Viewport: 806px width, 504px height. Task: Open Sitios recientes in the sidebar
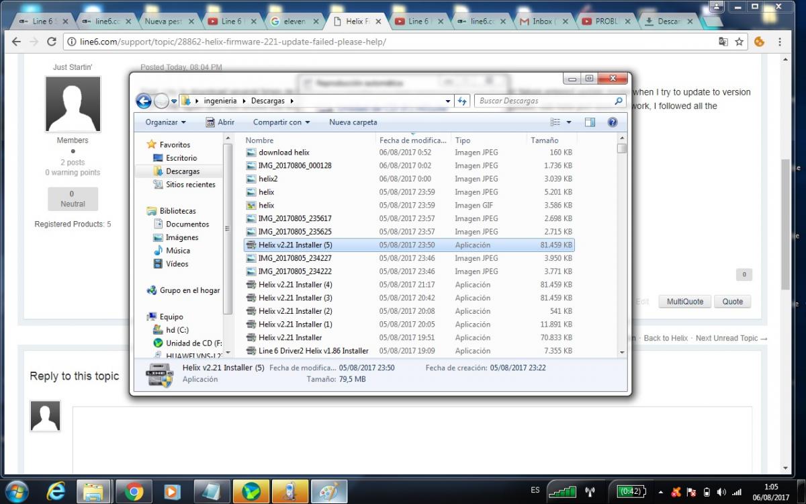[x=191, y=184]
